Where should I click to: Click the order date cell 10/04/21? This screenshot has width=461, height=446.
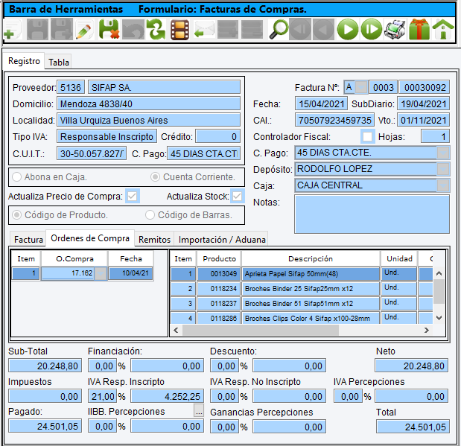click(131, 273)
